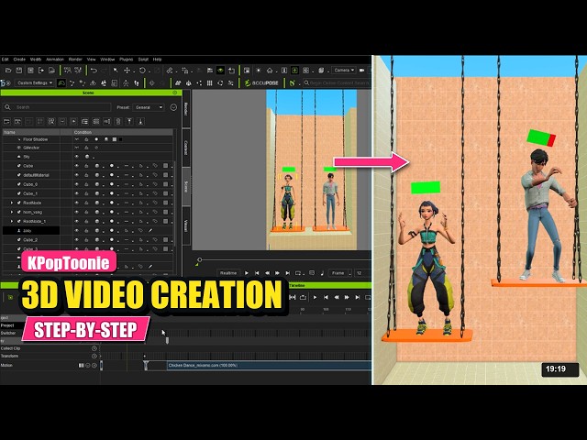
Task: Click the Condition column header
Action: pyautogui.click(x=123, y=132)
